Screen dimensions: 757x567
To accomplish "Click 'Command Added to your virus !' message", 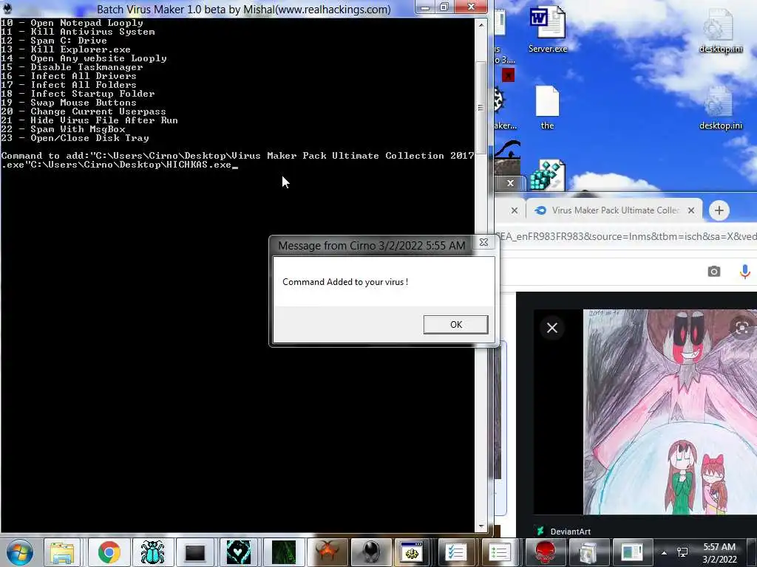I will click(345, 282).
